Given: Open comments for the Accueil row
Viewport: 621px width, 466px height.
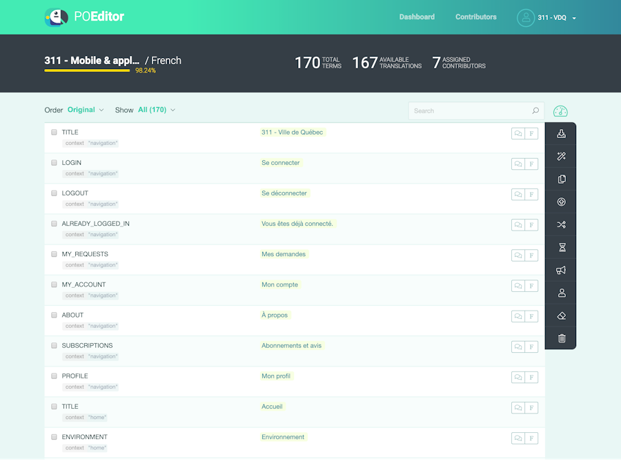Looking at the screenshot, I should tap(518, 408).
